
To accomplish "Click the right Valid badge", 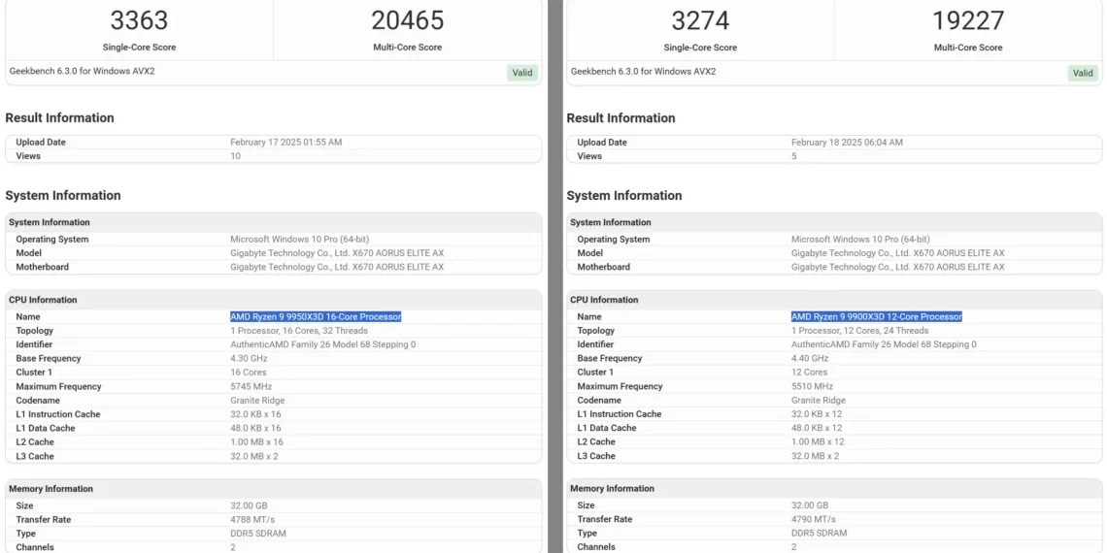I will point(1083,73).
